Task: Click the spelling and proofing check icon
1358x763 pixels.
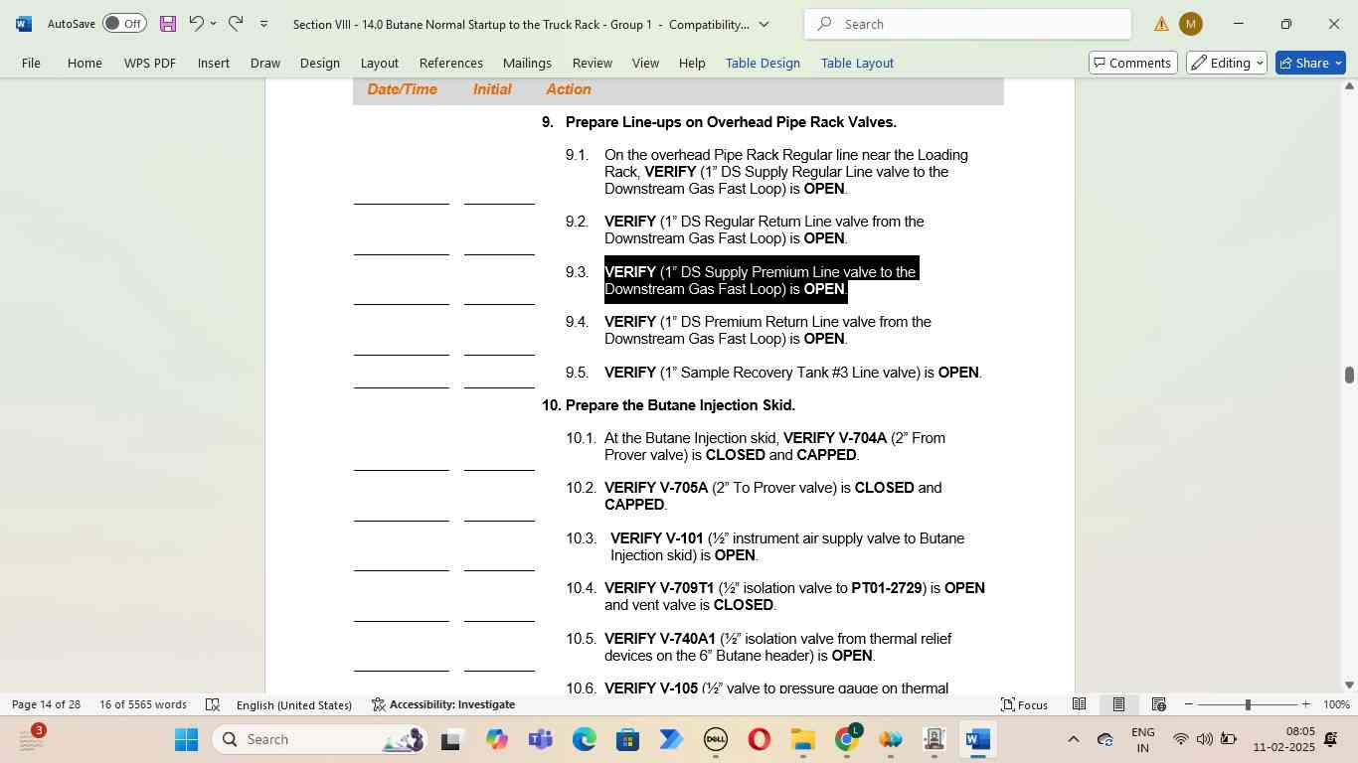Action: [212, 704]
